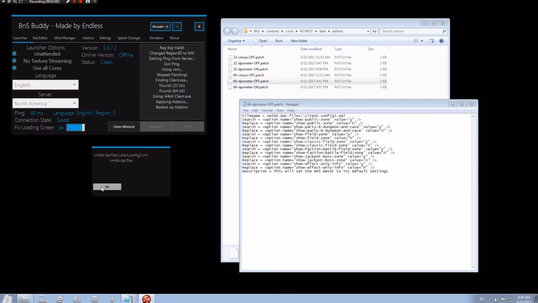Open the Notepad View menu
The width and height of the screenshot is (538, 303).
pyautogui.click(x=280, y=110)
